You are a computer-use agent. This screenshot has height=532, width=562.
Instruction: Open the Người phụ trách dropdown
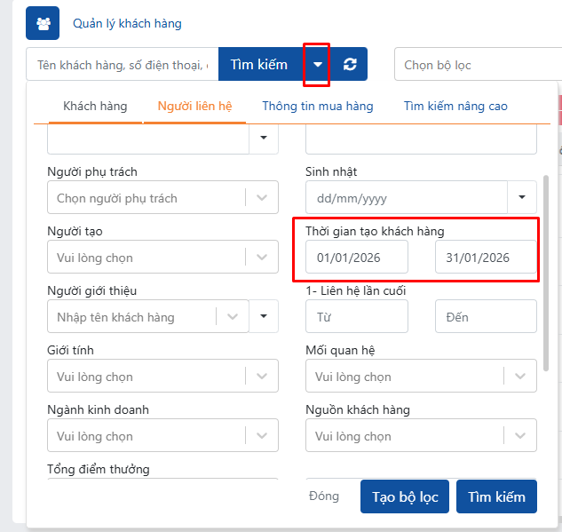coord(162,198)
